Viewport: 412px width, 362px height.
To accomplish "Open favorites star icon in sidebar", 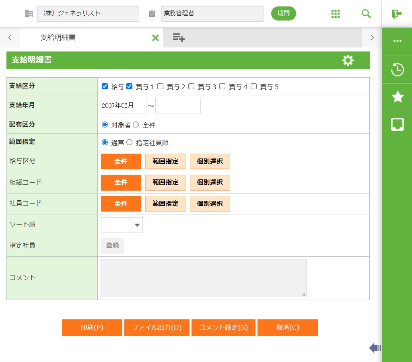I will point(397,97).
